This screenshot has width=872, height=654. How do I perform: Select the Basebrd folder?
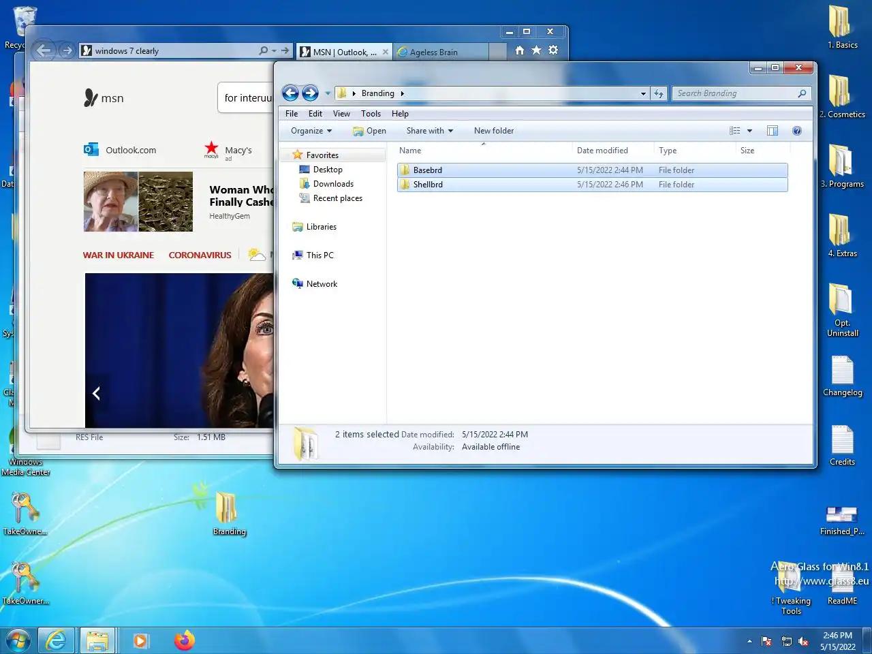point(592,170)
